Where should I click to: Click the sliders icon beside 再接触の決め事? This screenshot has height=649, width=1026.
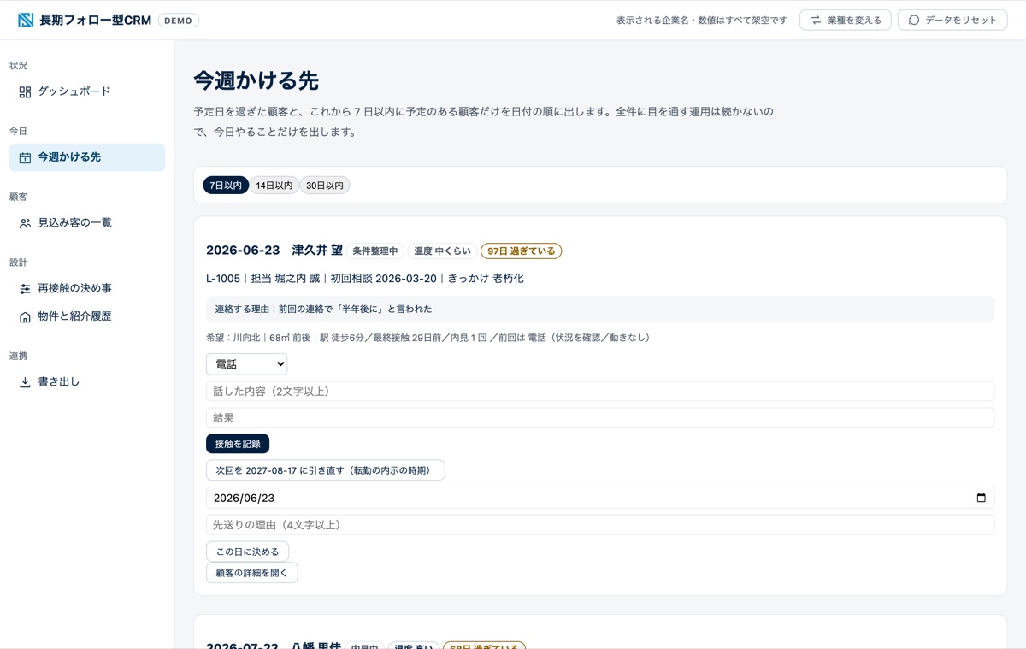25,289
